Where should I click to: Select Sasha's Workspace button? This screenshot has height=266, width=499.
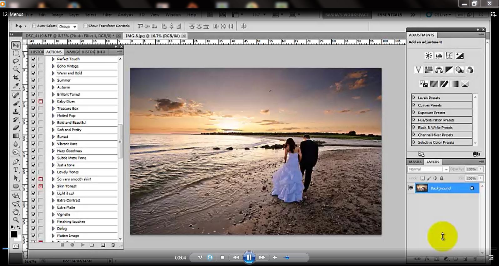coord(347,15)
